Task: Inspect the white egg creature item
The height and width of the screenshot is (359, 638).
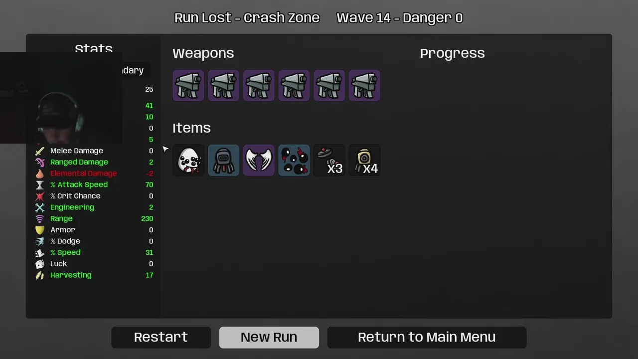Action: [x=188, y=160]
